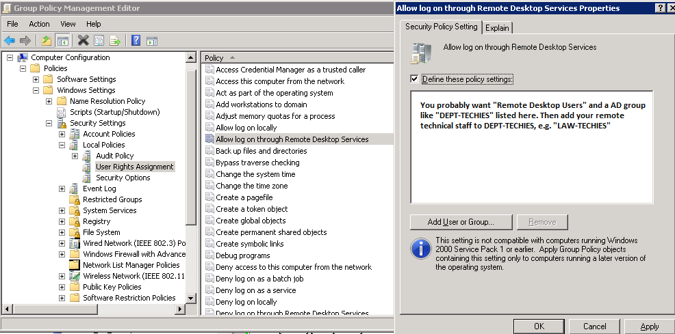Open Properties via toolbar icon

point(99,40)
